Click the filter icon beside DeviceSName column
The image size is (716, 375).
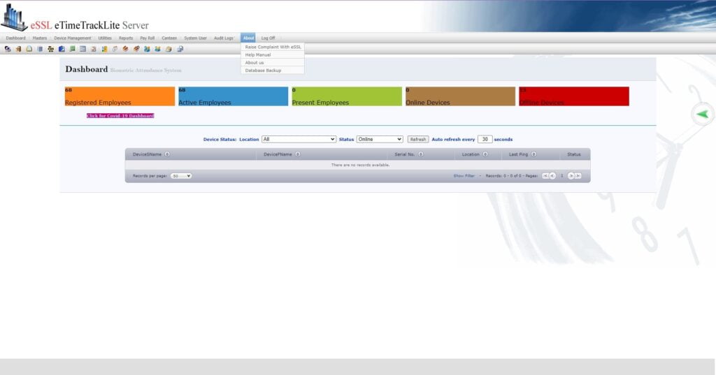pyautogui.click(x=167, y=154)
